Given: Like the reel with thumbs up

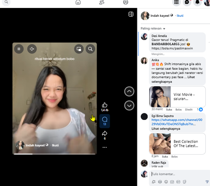Looking at the screenshot, I should (x=105, y=105).
